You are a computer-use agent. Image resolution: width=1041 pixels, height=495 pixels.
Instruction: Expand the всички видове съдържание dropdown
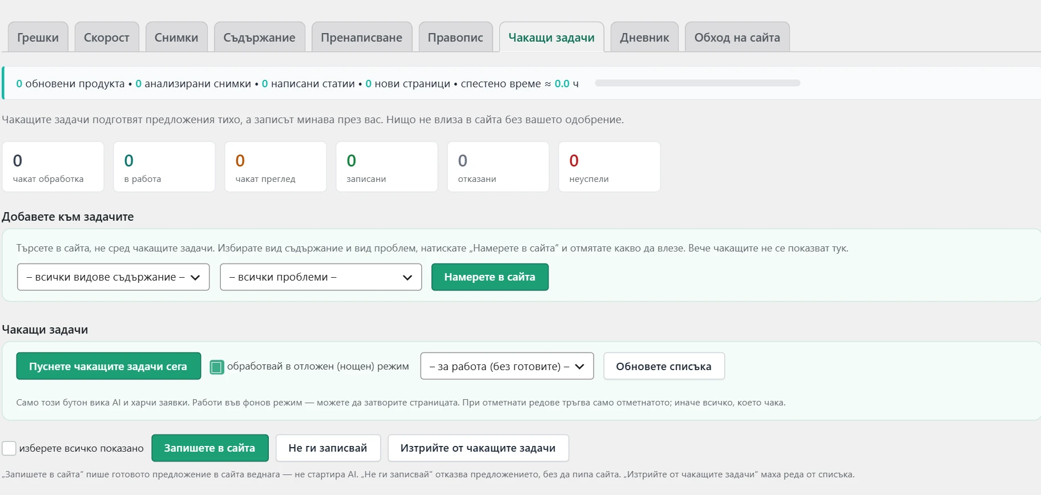point(114,277)
